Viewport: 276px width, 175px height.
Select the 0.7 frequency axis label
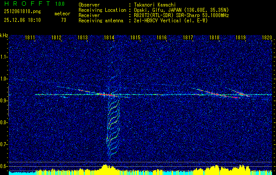point(4,144)
